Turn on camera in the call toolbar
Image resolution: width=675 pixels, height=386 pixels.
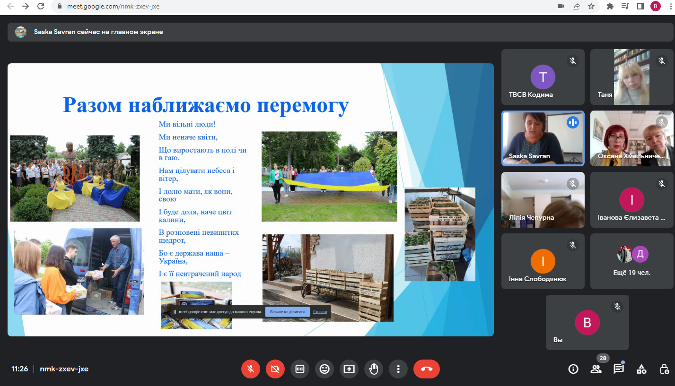275,369
